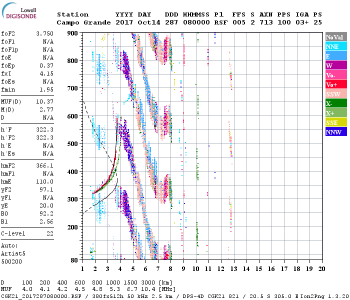The width and height of the screenshot is (350, 300).
Task: Click the B0 value 92.2
Action: pos(46,213)
